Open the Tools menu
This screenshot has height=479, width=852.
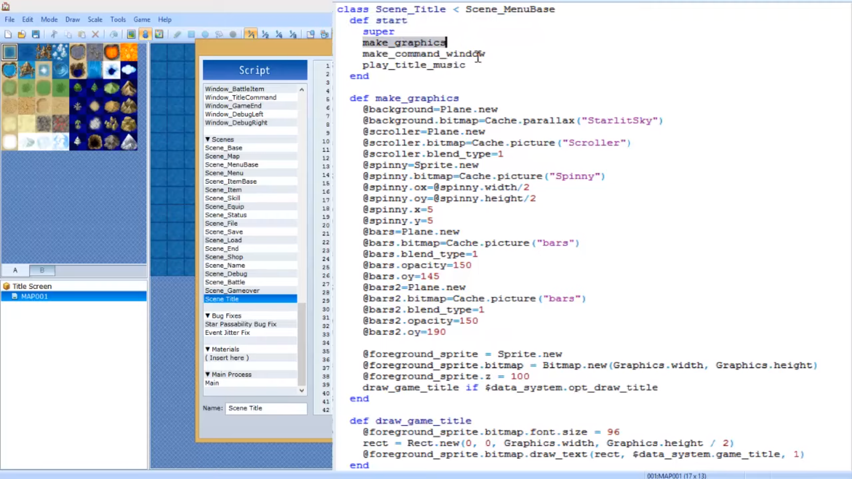click(118, 20)
